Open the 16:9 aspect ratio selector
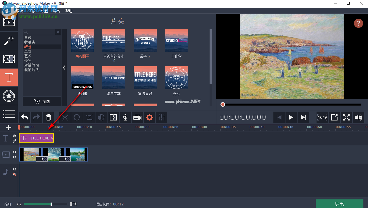The image size is (368, 208). 322,117
